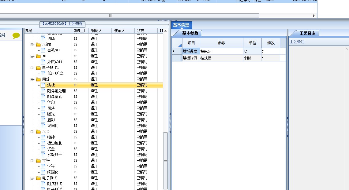Image resolution: width=349 pixels, height=190 pixels.
Task: Click document icon beside 水洗烘干
Action: [x=43, y=155]
